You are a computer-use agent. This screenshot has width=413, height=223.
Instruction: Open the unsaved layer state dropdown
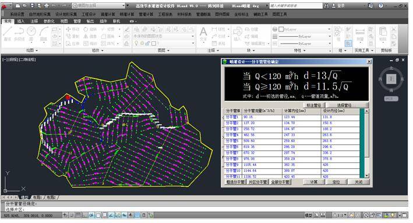click(x=164, y=36)
